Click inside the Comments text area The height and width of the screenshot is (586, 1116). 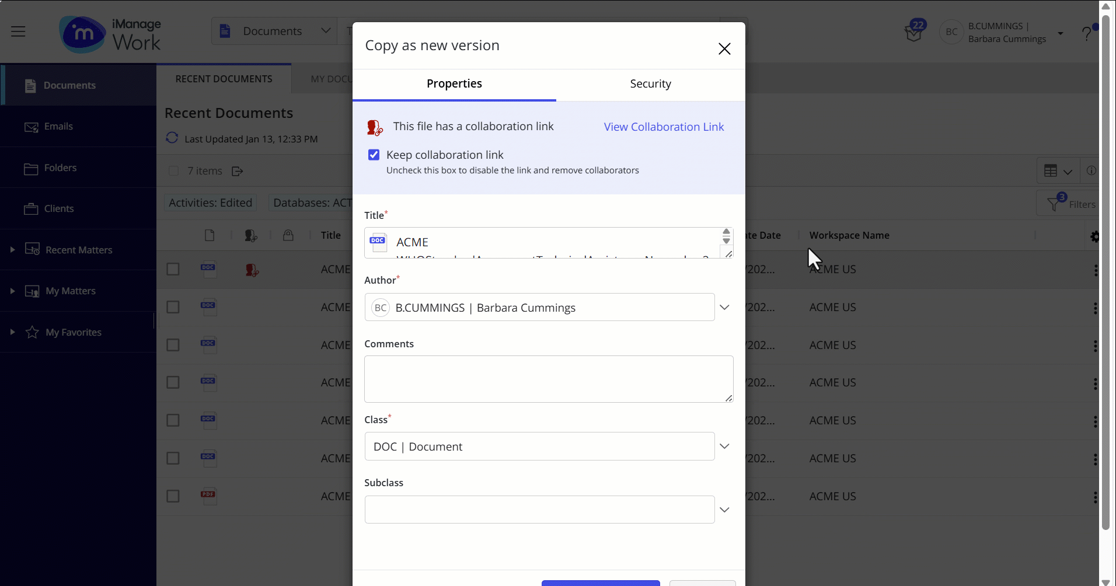(547, 378)
